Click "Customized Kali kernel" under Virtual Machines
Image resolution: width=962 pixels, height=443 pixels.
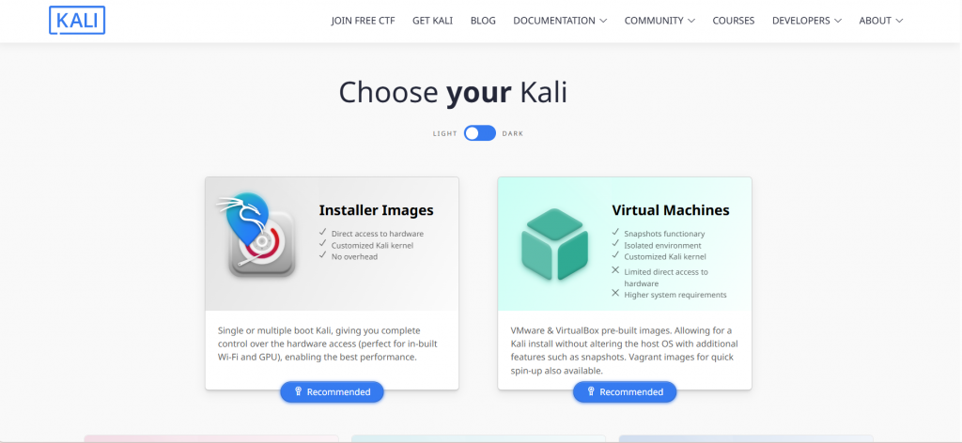665,257
